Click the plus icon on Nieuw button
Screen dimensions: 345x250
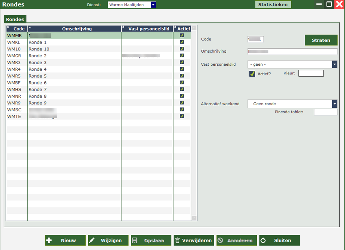coord(49,241)
